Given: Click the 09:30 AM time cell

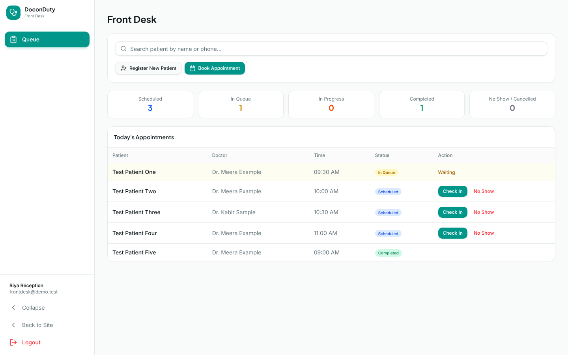Looking at the screenshot, I should pyautogui.click(x=327, y=172).
